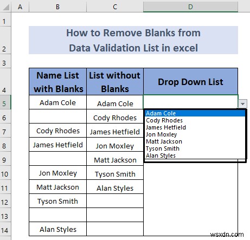Select row 1 header
Screen dimensions: 250x240
click(5, 19)
